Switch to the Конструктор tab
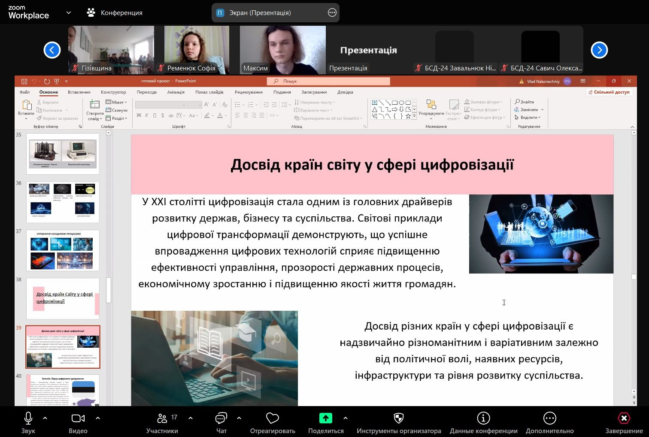 pos(113,92)
